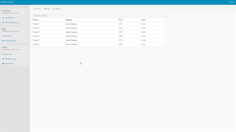The image size is (236, 132).
Task: Click the plus icon beside New Post
Action: click(x=3, y=36)
